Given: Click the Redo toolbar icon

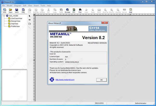Looking at the screenshot, I should coord(93,10).
